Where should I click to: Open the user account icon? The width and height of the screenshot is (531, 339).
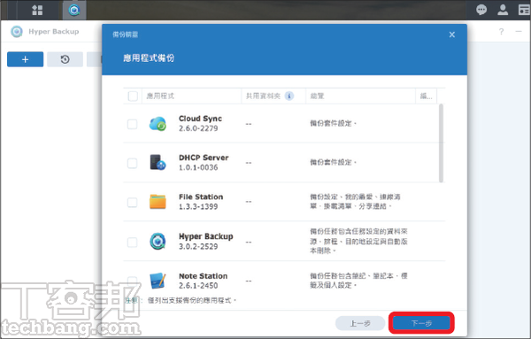(x=503, y=10)
